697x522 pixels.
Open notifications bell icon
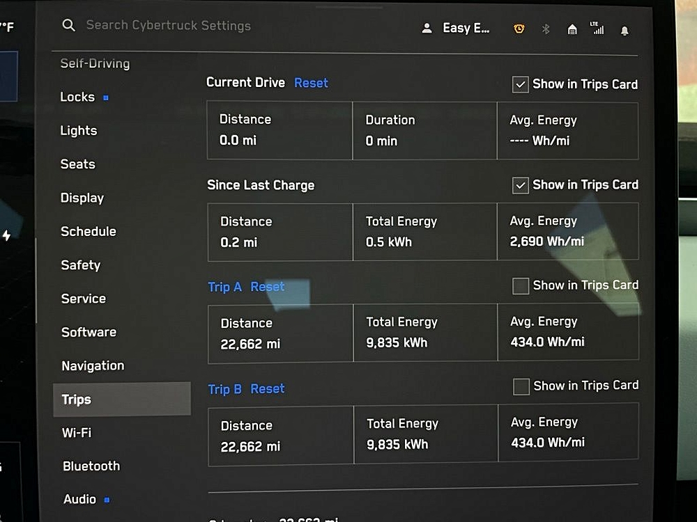[625, 30]
